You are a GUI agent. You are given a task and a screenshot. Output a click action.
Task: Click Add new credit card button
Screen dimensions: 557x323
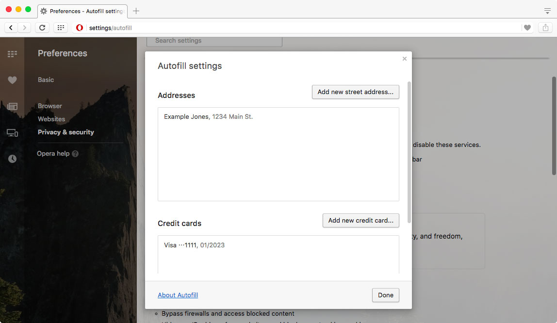point(360,220)
